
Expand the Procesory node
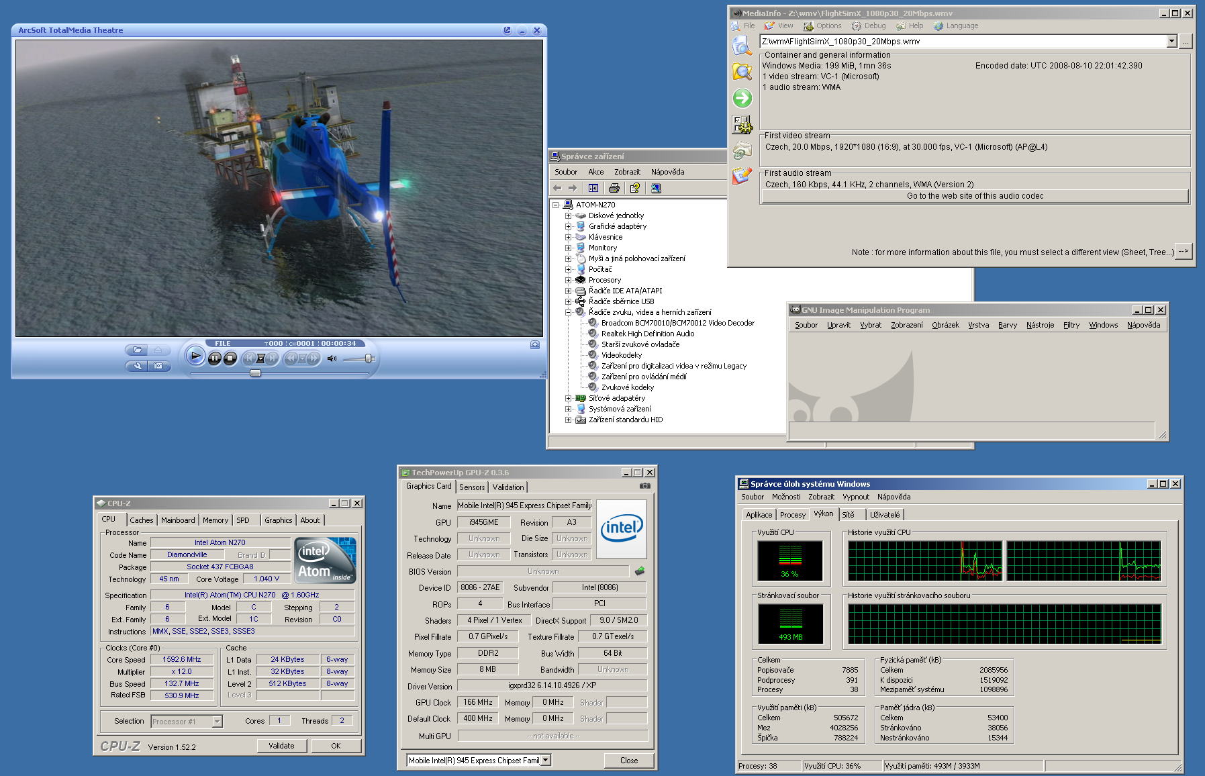[568, 280]
